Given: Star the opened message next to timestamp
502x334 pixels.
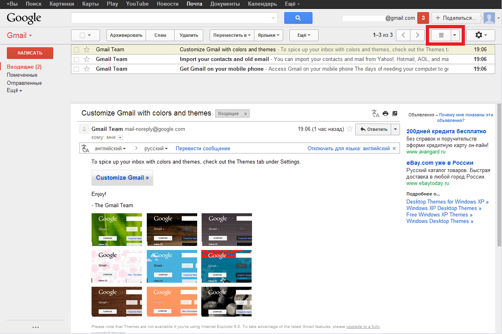Looking at the screenshot, I should (x=350, y=129).
